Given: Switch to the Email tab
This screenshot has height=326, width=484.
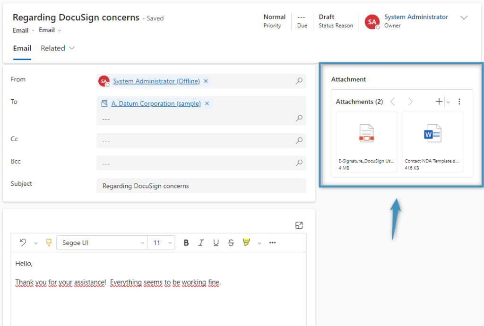Looking at the screenshot, I should click(x=22, y=48).
